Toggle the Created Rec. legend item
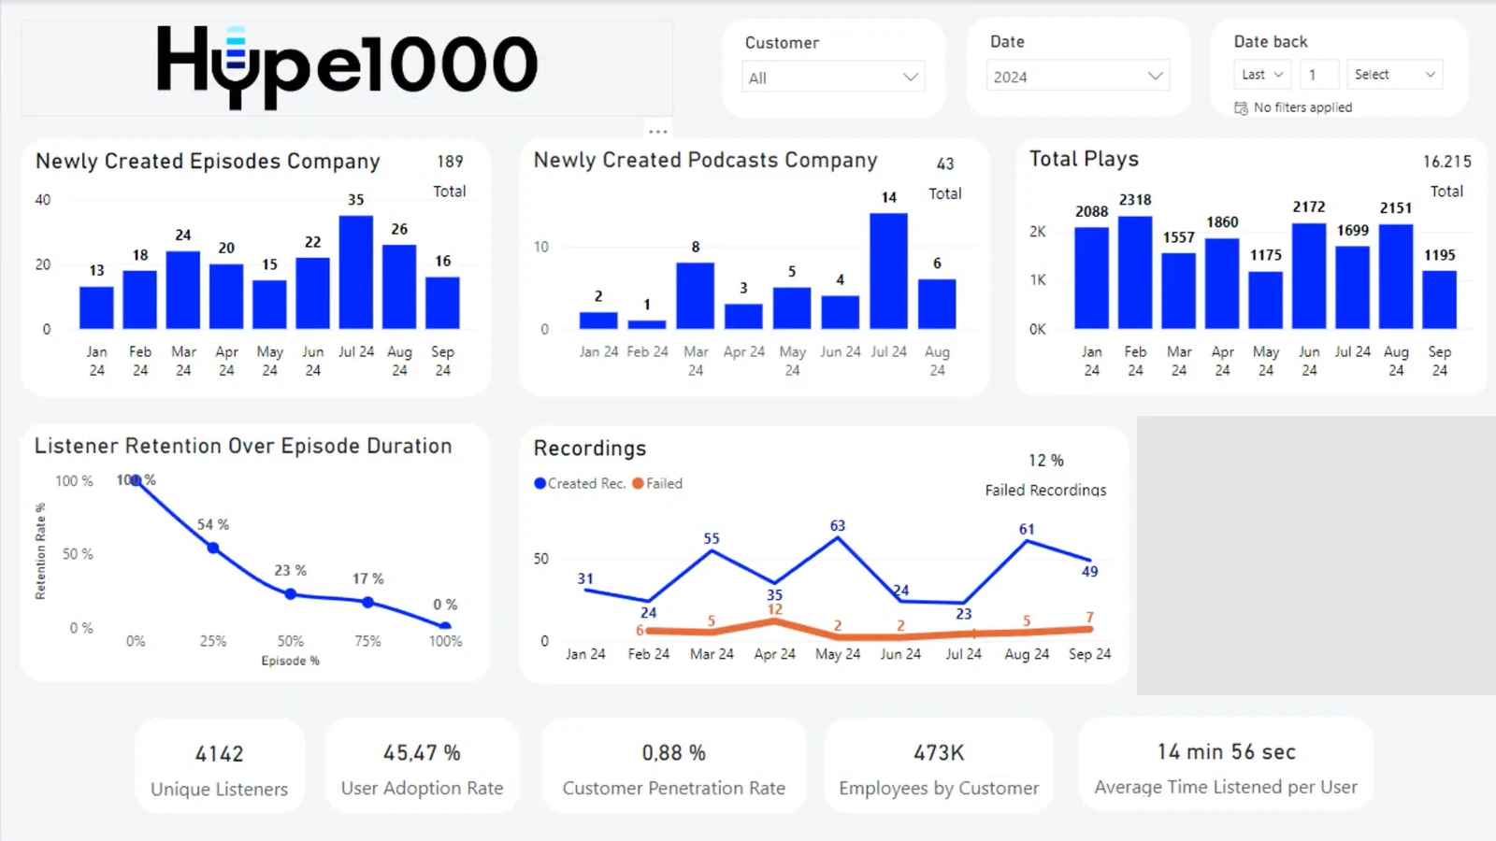The width and height of the screenshot is (1496, 841). (580, 483)
